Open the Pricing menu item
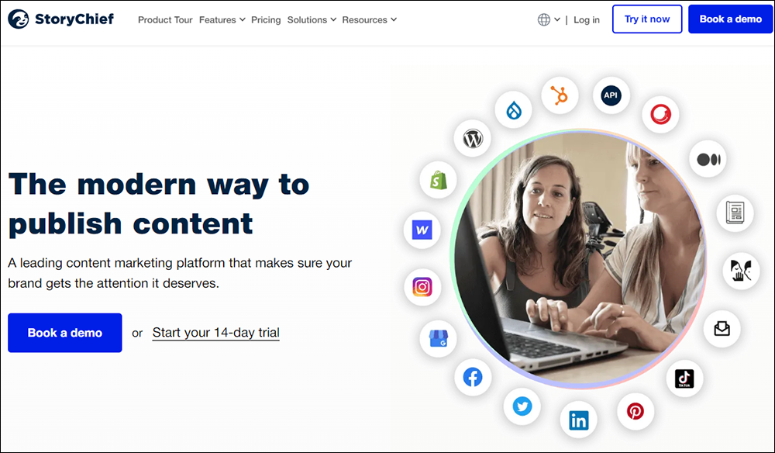The image size is (775, 453). [x=266, y=20]
